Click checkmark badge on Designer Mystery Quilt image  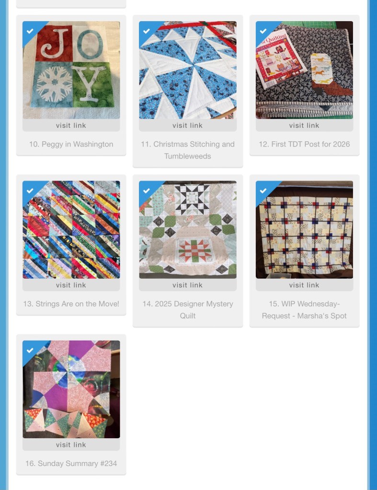click(x=147, y=191)
